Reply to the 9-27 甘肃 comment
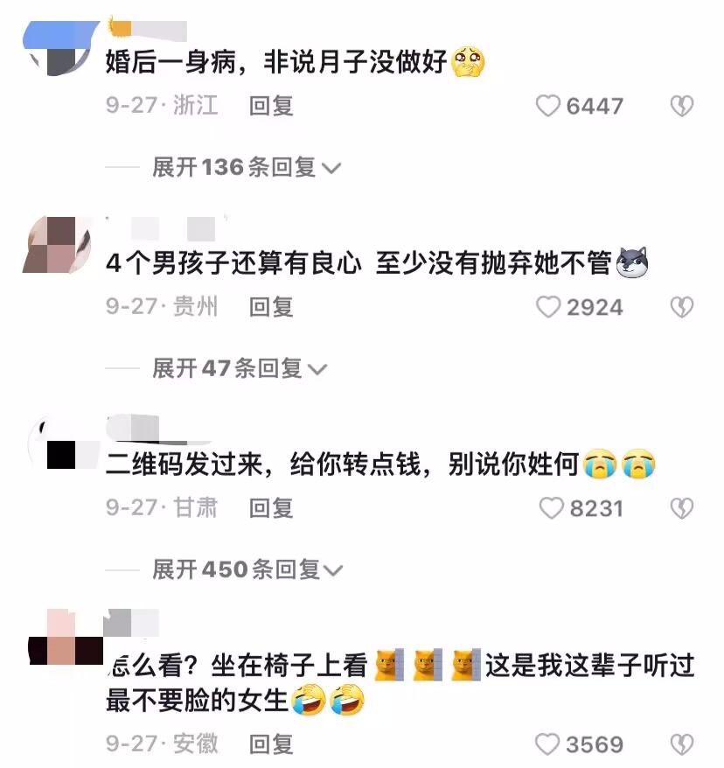 271,508
